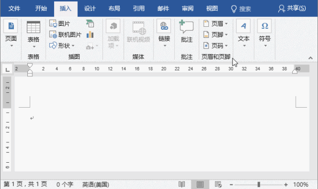
Task: Click the 符号 Omega symbol icon
Action: pyautogui.click(x=264, y=26)
